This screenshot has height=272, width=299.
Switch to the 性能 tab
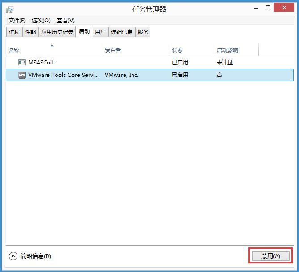click(30, 32)
